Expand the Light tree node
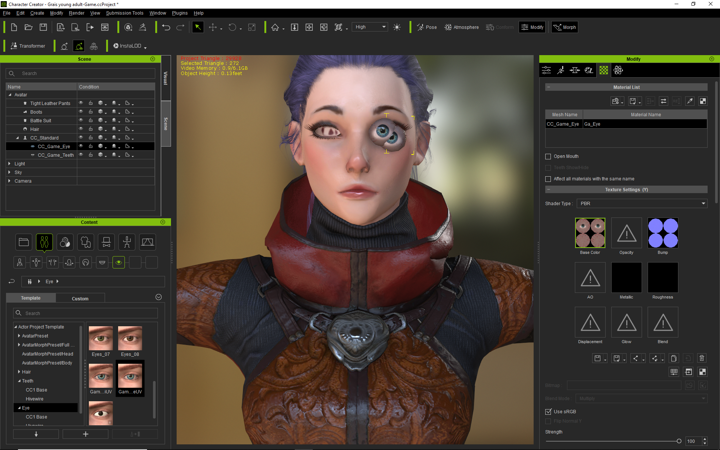This screenshot has height=450, width=720. tap(9, 164)
